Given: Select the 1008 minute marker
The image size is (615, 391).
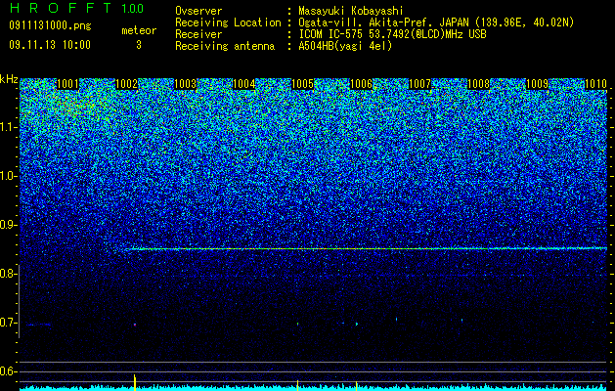Looking at the screenshot, I should tap(478, 84).
